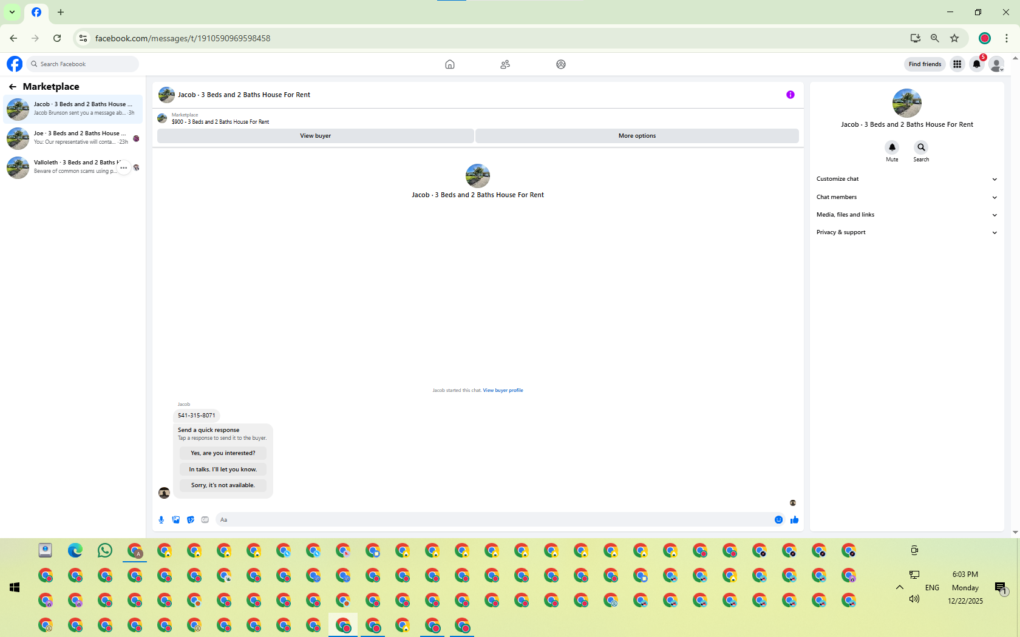Expand Customize chat section

click(906, 179)
